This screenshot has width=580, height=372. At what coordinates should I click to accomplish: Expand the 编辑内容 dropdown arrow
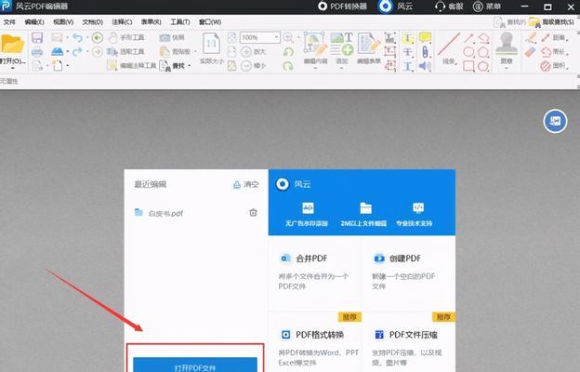(x=315, y=68)
